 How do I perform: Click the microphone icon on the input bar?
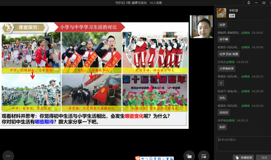point(155,158)
